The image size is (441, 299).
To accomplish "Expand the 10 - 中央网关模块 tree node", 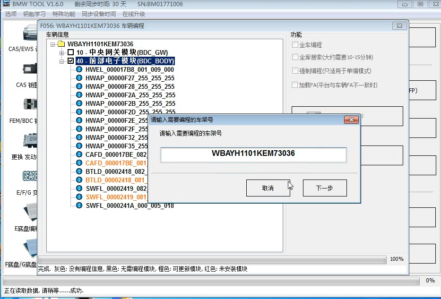I will click(61, 52).
